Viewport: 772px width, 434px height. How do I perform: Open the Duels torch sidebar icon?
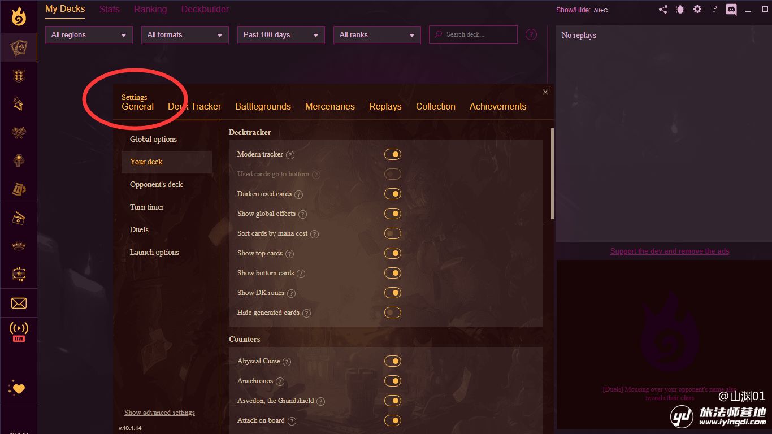pos(19,160)
